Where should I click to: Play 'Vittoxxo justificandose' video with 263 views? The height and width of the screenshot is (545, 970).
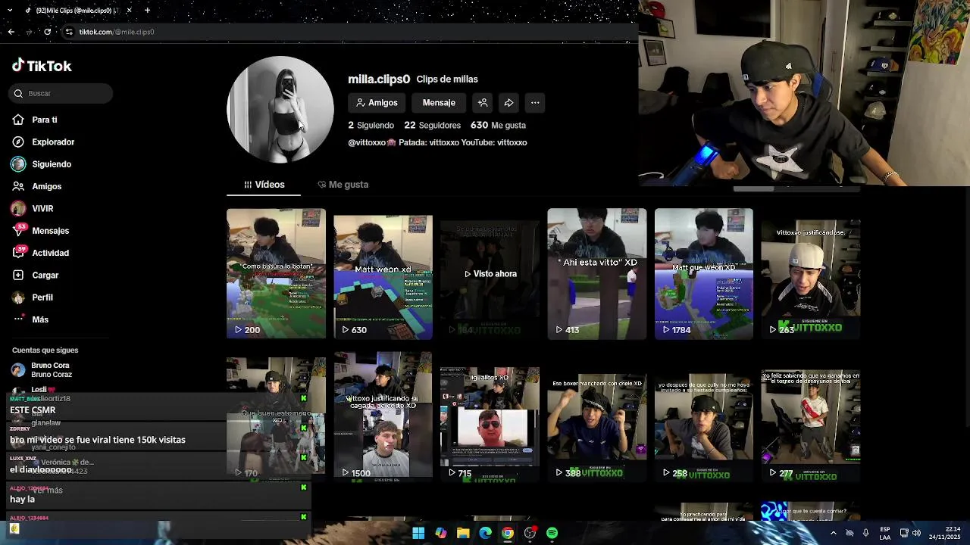click(x=811, y=273)
